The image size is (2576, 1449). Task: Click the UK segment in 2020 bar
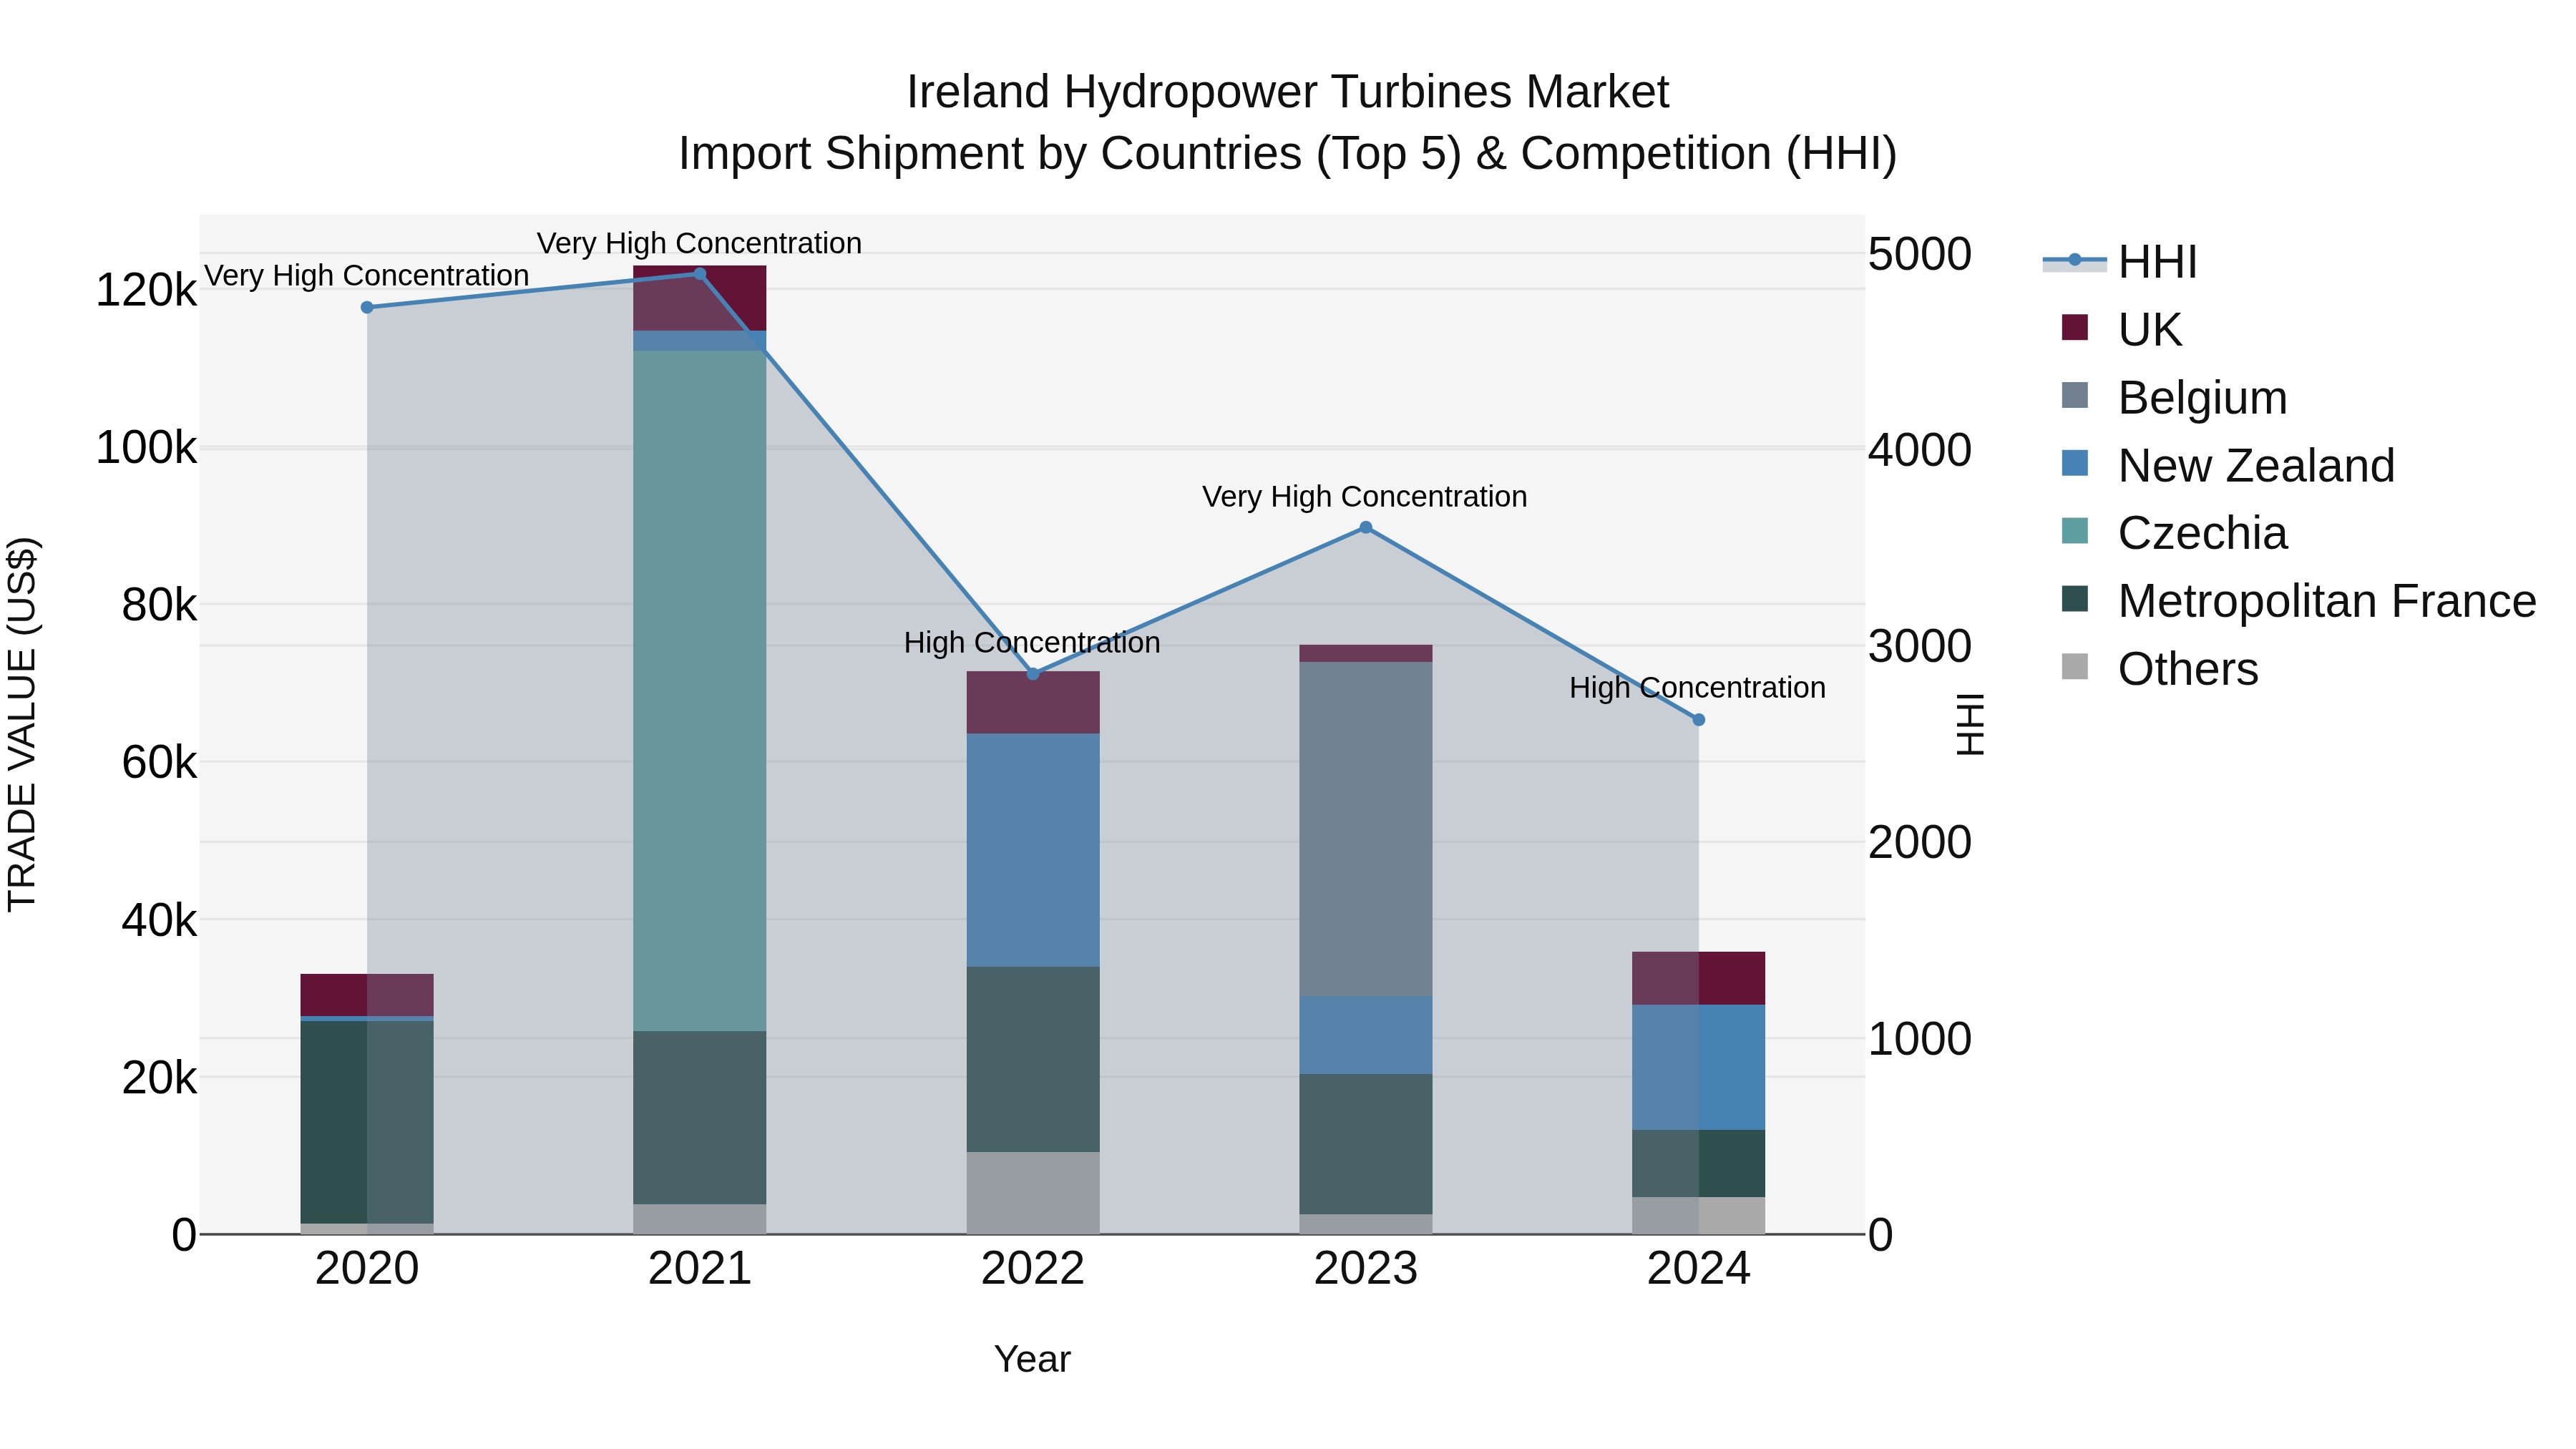[x=367, y=995]
